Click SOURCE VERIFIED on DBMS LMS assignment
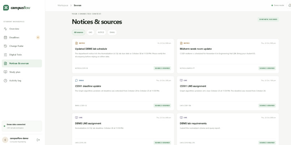 click(162, 142)
